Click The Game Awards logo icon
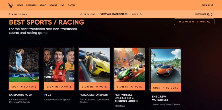The height and width of the screenshot is (110, 222). point(11,5)
